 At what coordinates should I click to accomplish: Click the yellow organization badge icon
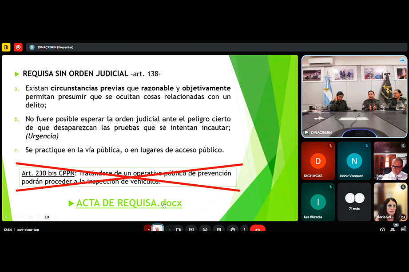6,47
